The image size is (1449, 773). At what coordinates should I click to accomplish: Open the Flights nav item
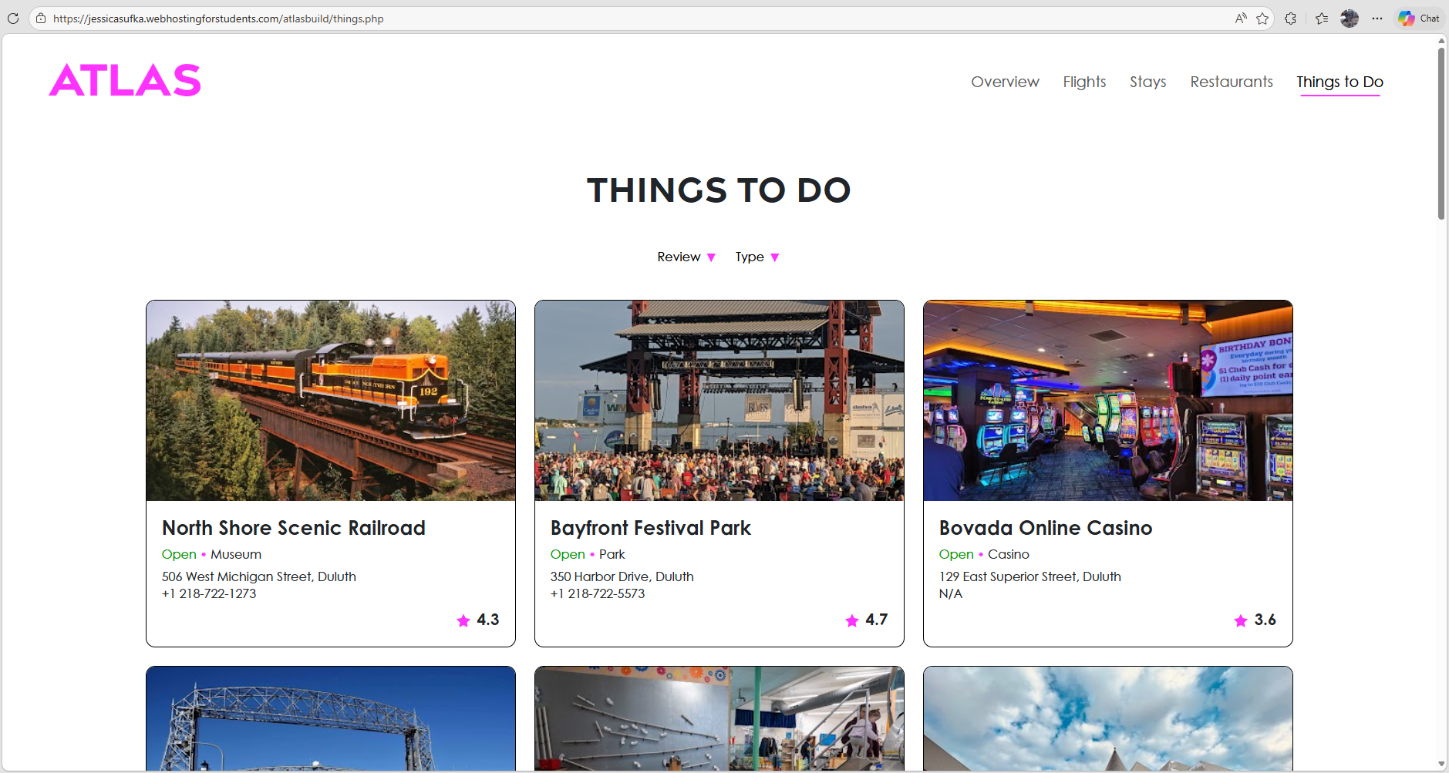coord(1084,82)
